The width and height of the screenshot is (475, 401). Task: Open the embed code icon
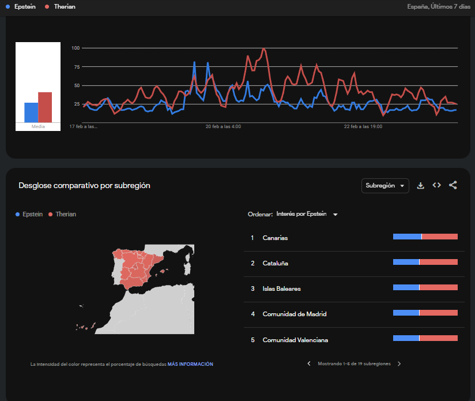[x=437, y=185]
